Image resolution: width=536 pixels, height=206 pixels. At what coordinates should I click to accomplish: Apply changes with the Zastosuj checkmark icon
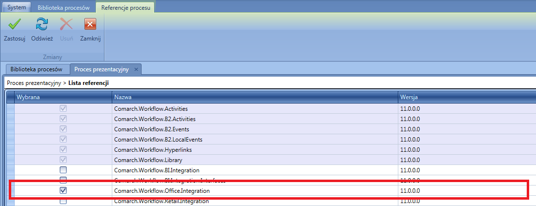point(15,24)
